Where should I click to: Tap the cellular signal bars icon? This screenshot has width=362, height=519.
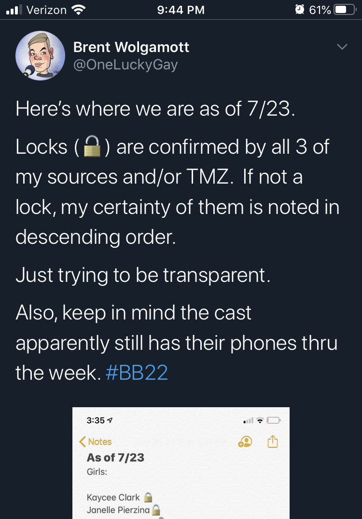click(x=14, y=10)
